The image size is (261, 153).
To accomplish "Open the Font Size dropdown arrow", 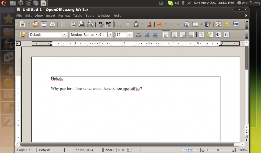I will (x=130, y=34).
